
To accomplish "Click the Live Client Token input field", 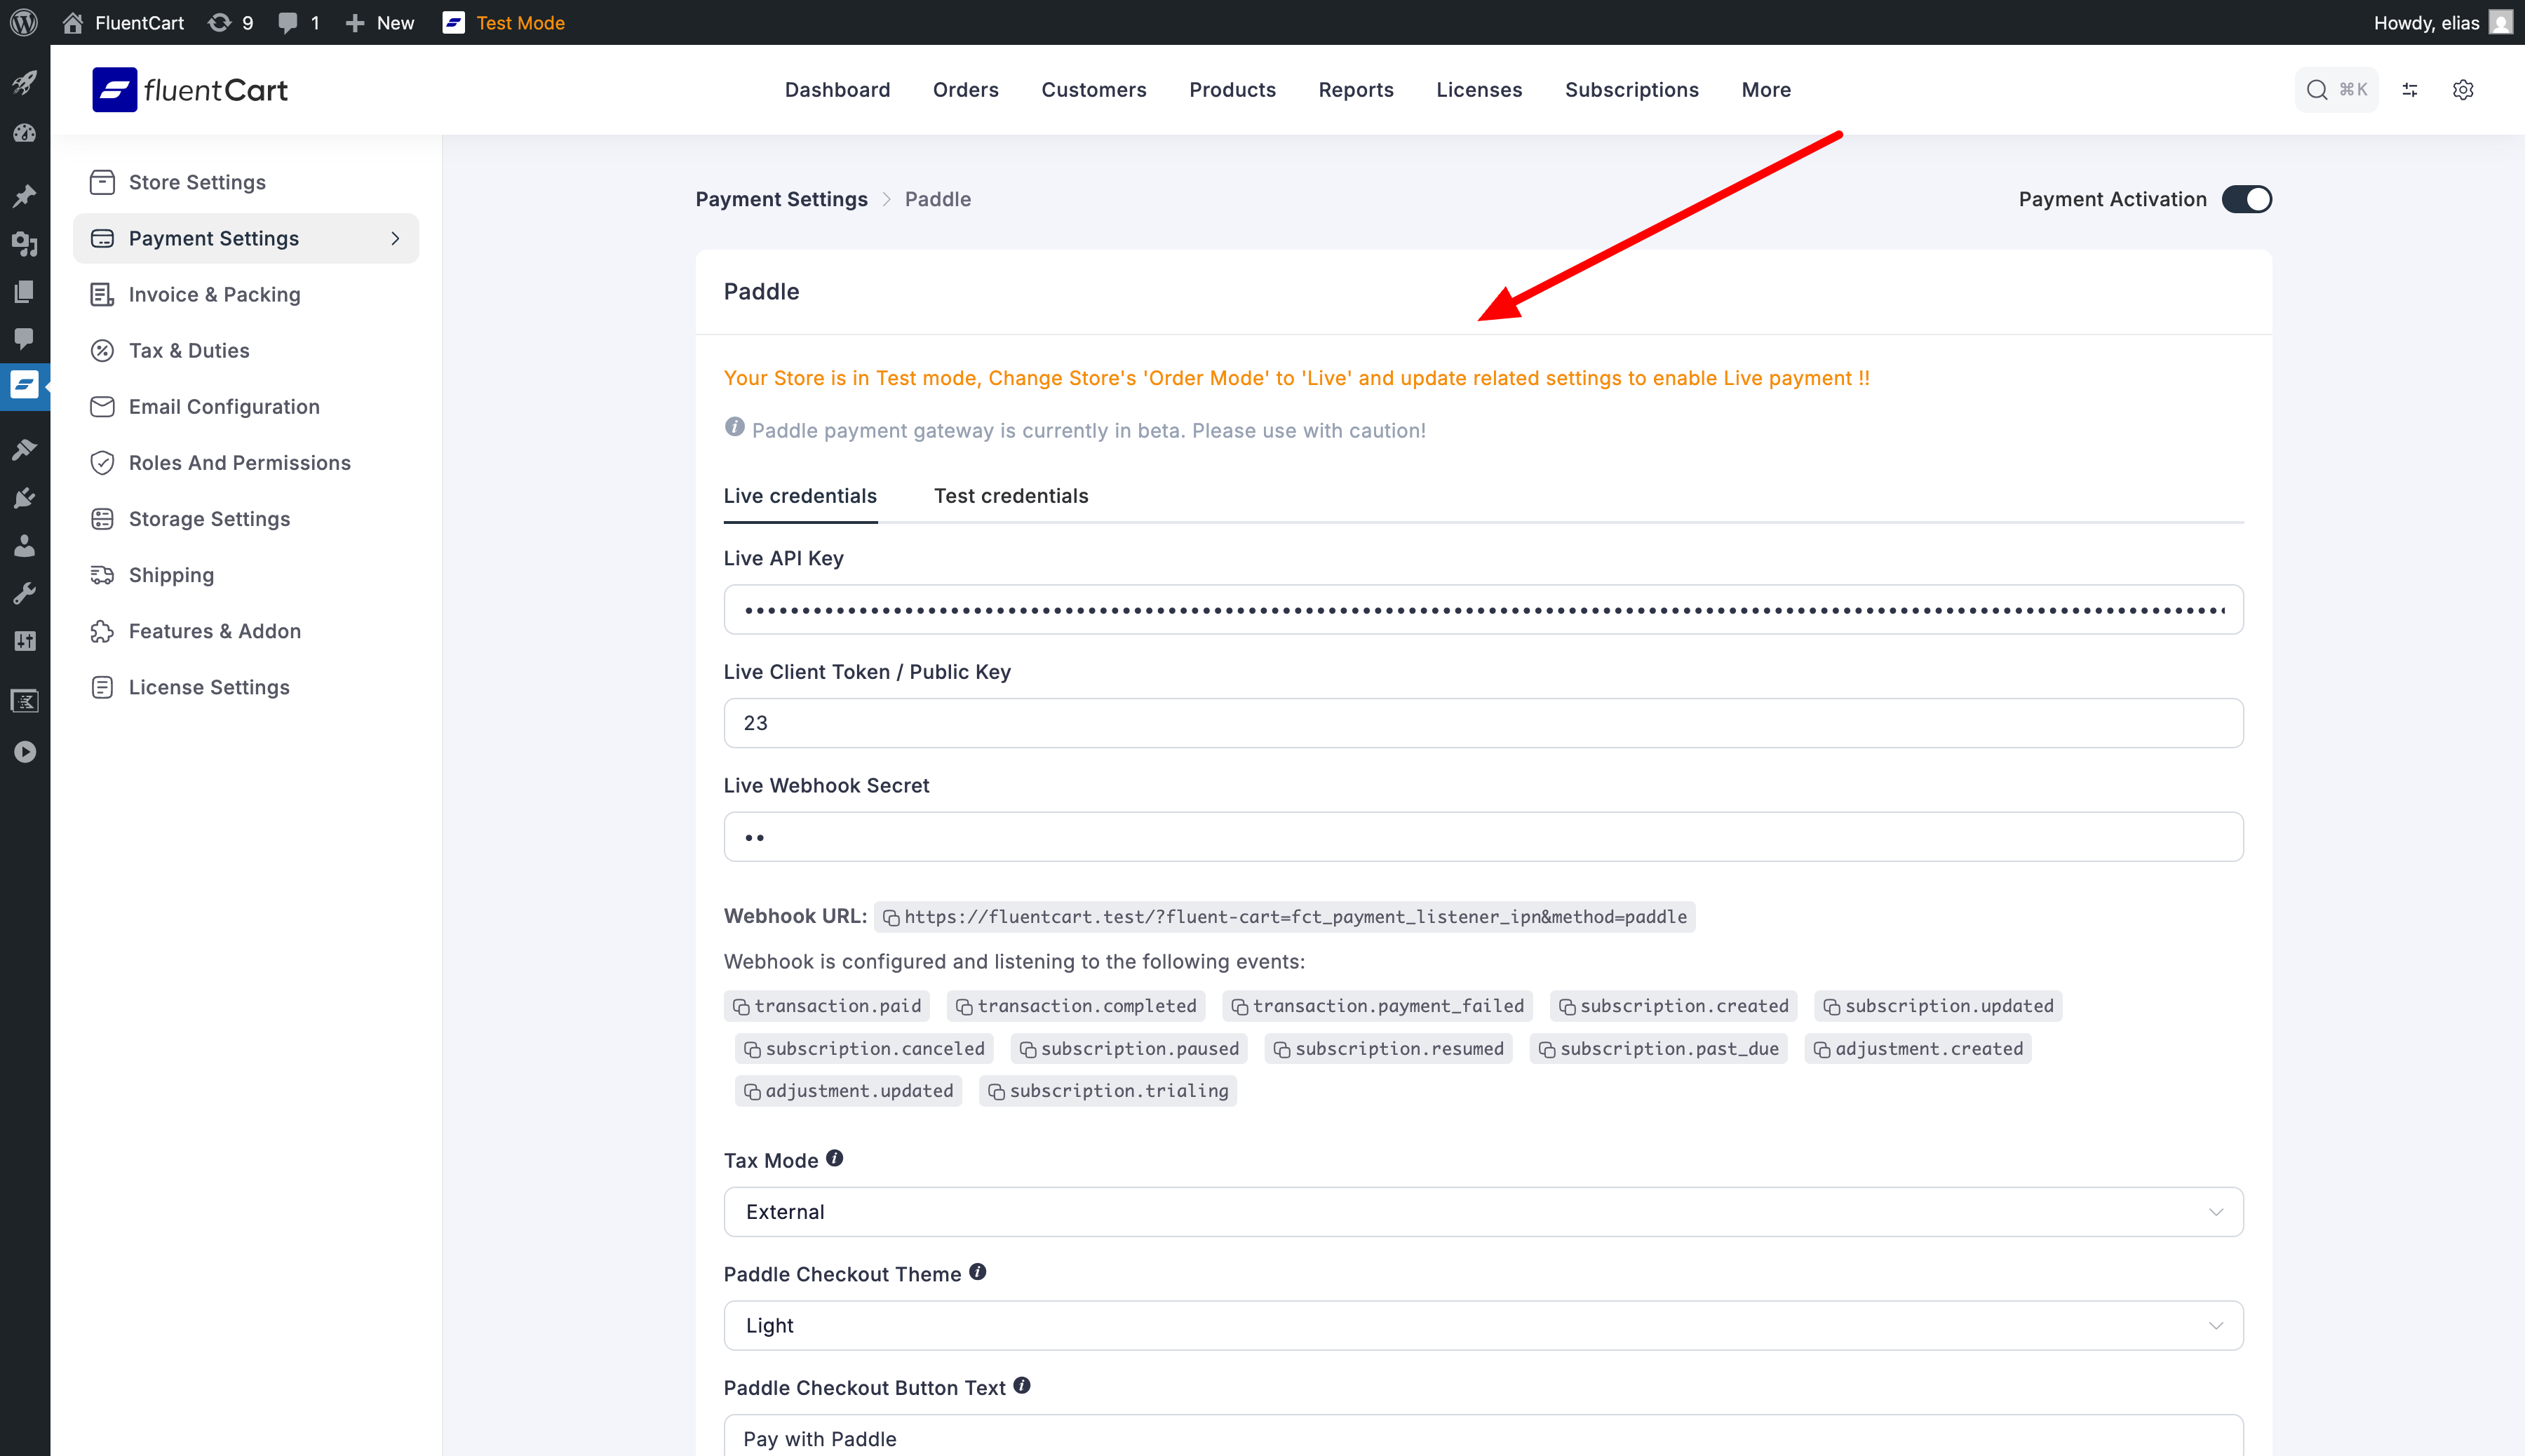I will [1483, 723].
